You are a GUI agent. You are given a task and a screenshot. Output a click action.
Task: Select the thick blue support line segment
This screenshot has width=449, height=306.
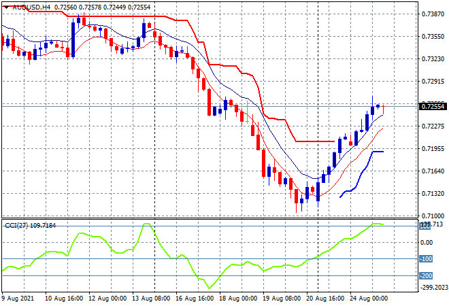click(361, 174)
